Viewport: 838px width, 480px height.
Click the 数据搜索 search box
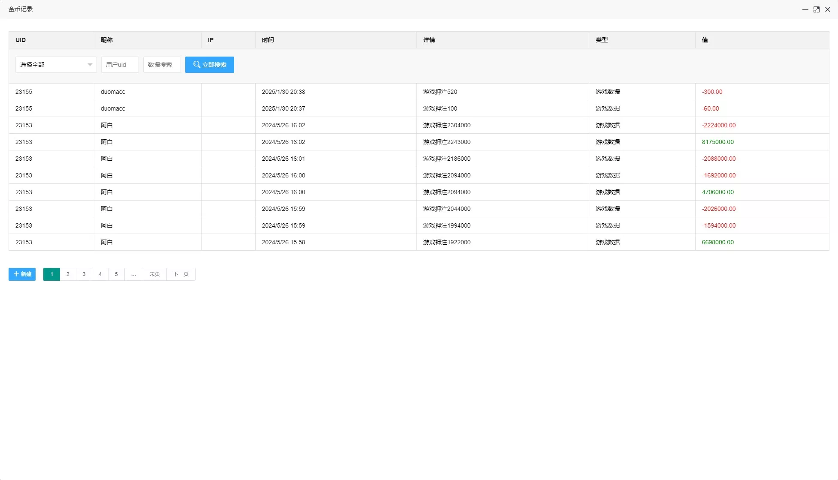click(x=162, y=65)
